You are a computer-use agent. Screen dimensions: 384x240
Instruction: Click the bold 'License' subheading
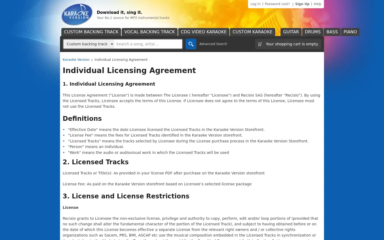point(70,207)
